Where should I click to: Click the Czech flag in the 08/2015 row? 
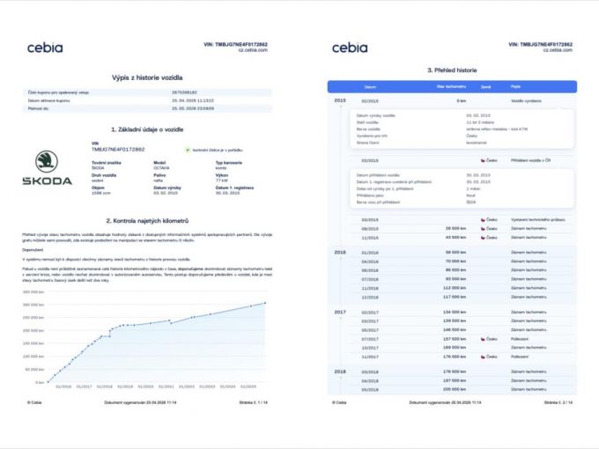[x=483, y=228]
